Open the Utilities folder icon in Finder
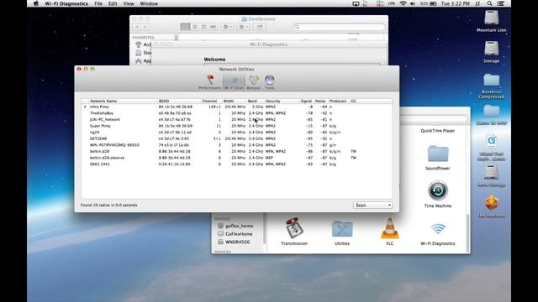Viewport: 538px width, 302px height. tap(342, 229)
